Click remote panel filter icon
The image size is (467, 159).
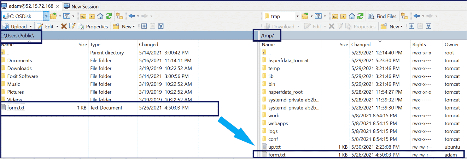pyautogui.click(x=318, y=16)
